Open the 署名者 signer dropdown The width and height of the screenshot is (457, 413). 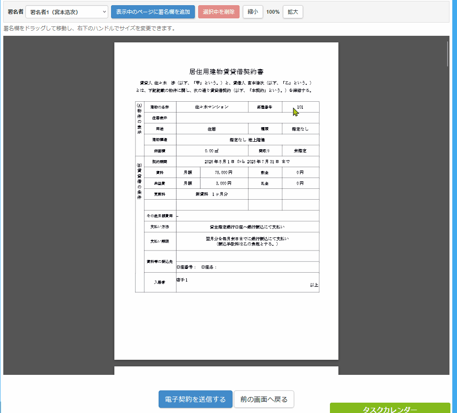pos(67,12)
